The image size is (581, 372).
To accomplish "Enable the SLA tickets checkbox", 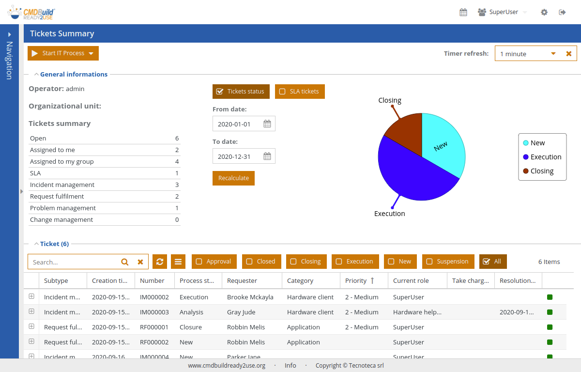I will [x=283, y=92].
